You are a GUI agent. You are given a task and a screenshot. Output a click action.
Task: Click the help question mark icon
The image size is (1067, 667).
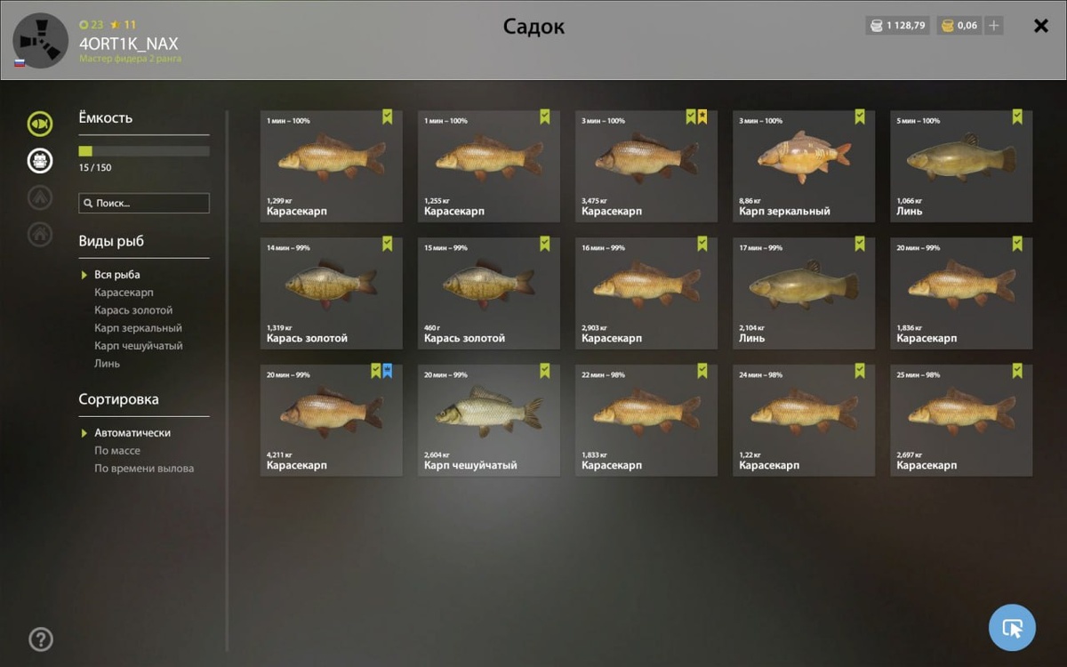[x=41, y=639]
